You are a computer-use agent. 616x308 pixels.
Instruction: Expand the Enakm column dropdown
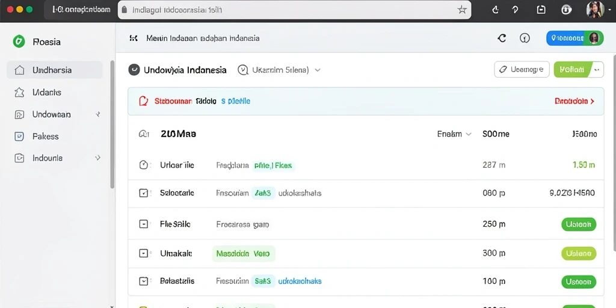pyautogui.click(x=454, y=134)
